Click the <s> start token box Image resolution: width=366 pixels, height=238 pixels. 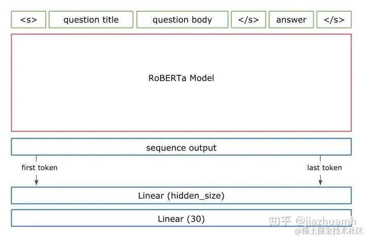point(28,20)
